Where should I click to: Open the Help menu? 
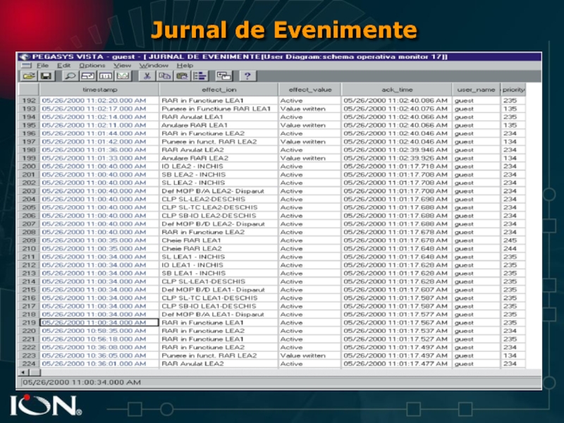click(x=185, y=66)
